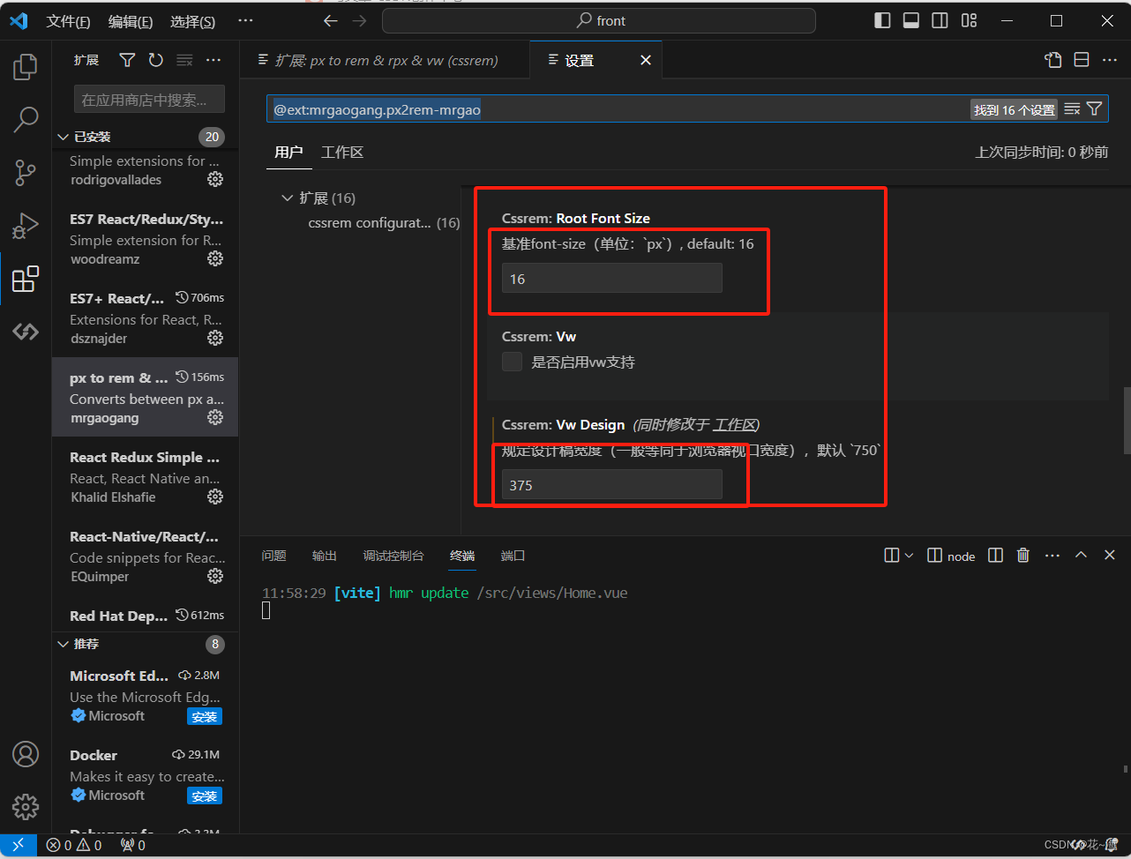The height and width of the screenshot is (859, 1131).
Task: Open the 文件(F) menu
Action: 68,21
